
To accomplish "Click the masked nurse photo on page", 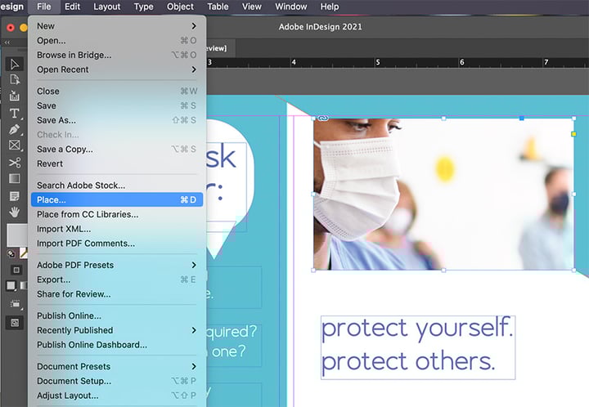I will (443, 194).
